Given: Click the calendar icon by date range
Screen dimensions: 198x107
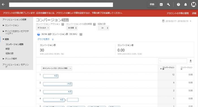Looking at the screenshot, I should coord(163,21).
